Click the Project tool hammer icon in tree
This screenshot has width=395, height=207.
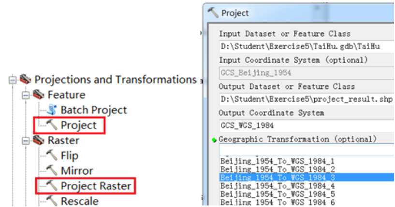[52, 125]
